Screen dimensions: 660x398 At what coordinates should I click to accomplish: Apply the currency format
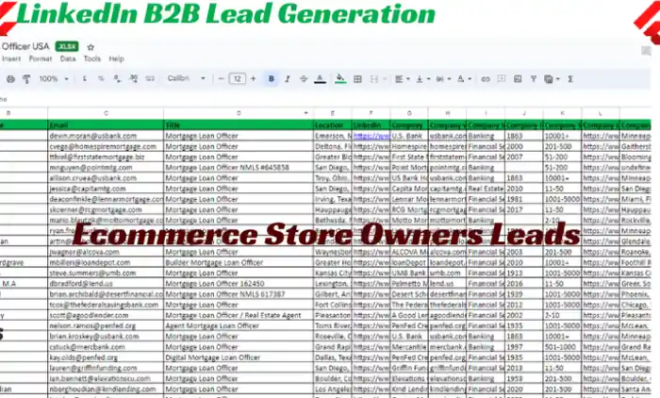pos(85,79)
